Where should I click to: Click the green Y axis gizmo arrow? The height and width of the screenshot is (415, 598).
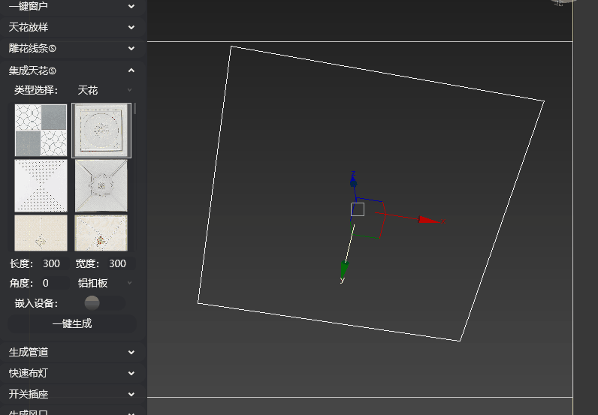[344, 270]
